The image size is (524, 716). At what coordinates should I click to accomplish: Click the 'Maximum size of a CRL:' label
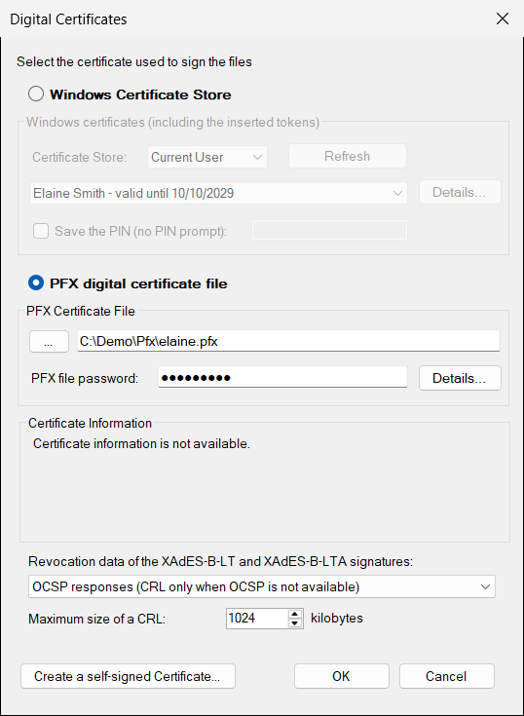[x=96, y=619]
